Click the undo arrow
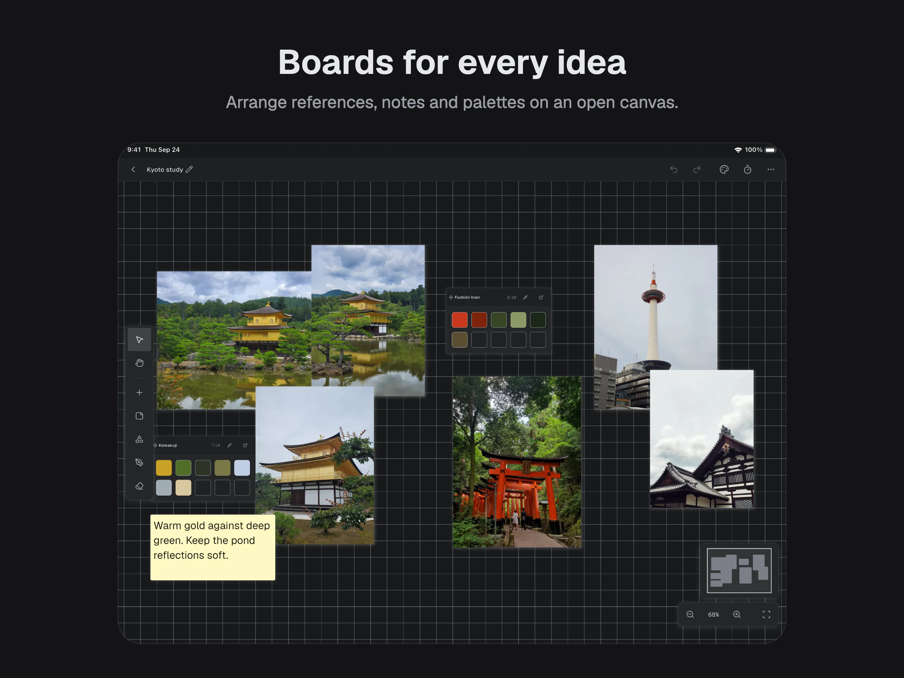The width and height of the screenshot is (904, 678). 673,169
